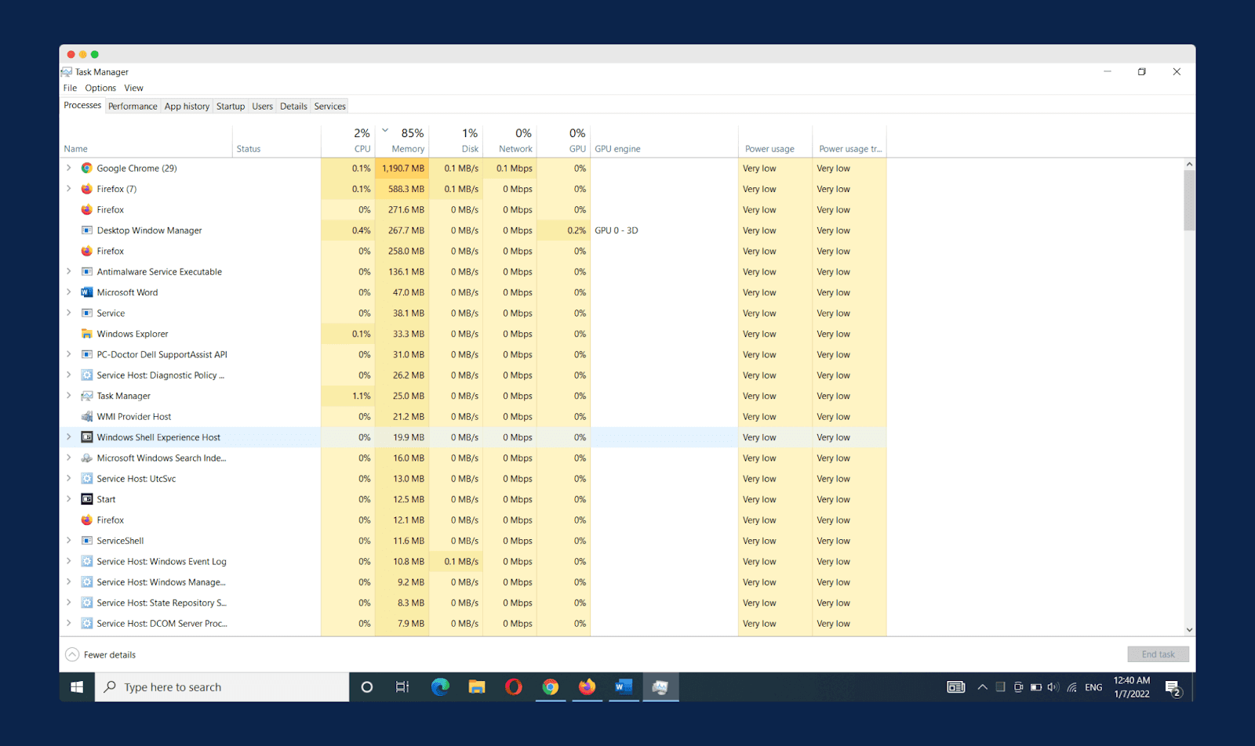The height and width of the screenshot is (746, 1255).
Task: Expand the Antimalware Service Executable row
Action: 69,272
